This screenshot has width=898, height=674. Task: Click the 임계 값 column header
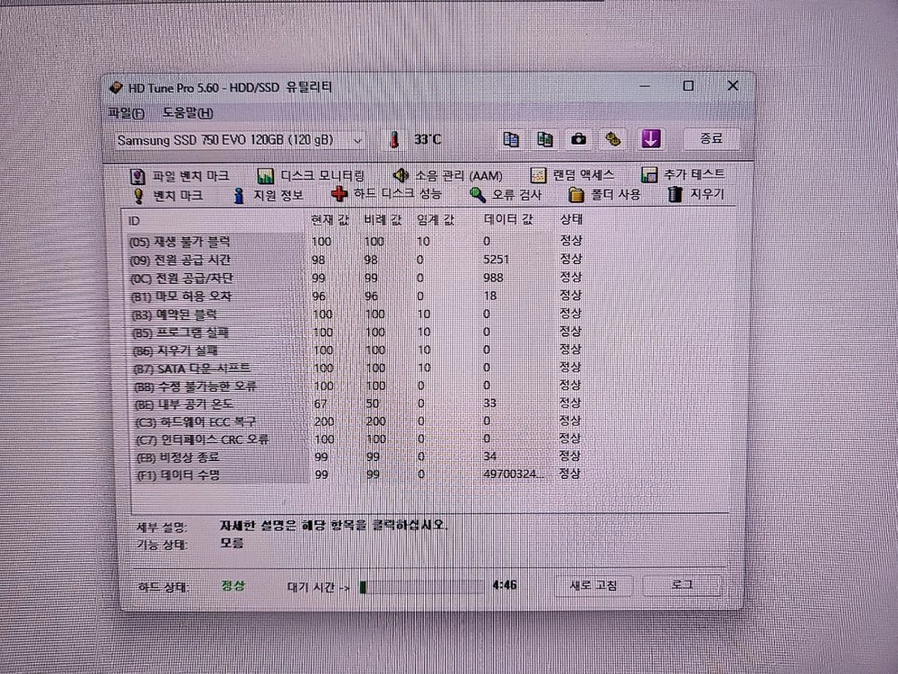436,220
